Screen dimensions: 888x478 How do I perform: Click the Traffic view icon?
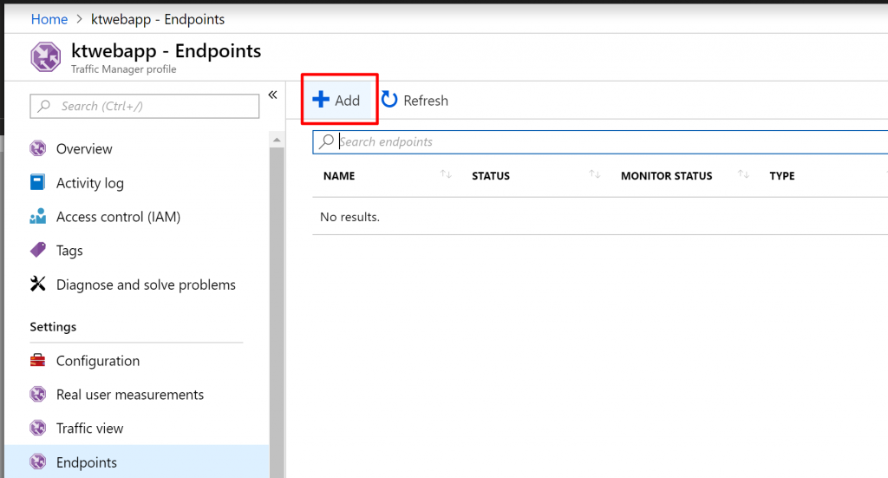(38, 428)
